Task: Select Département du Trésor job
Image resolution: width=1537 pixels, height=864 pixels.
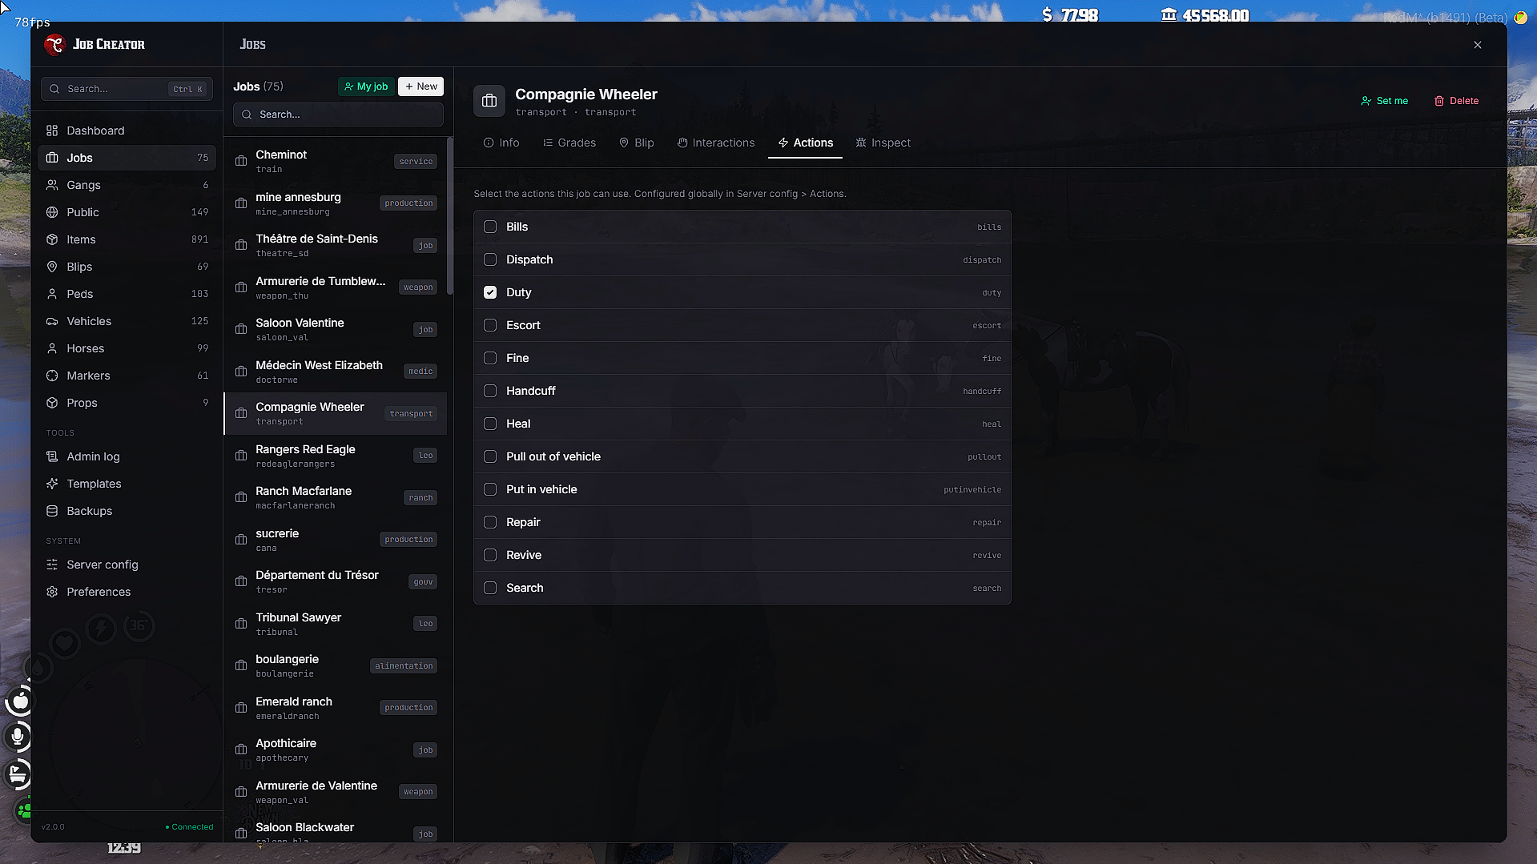Action: pos(336,581)
